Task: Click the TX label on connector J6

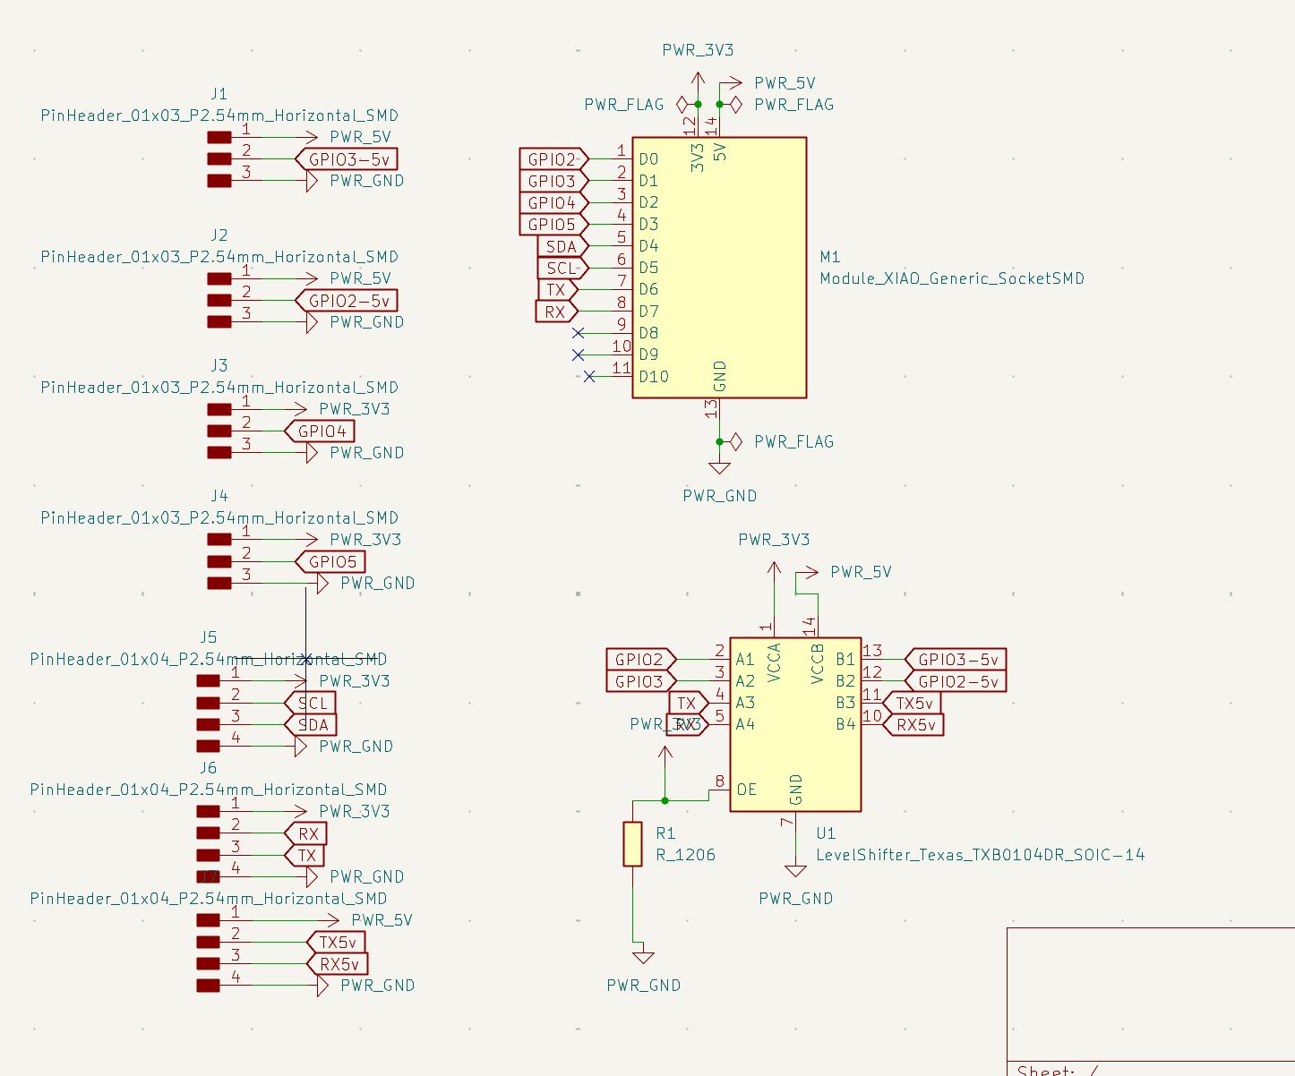Action: (x=305, y=856)
